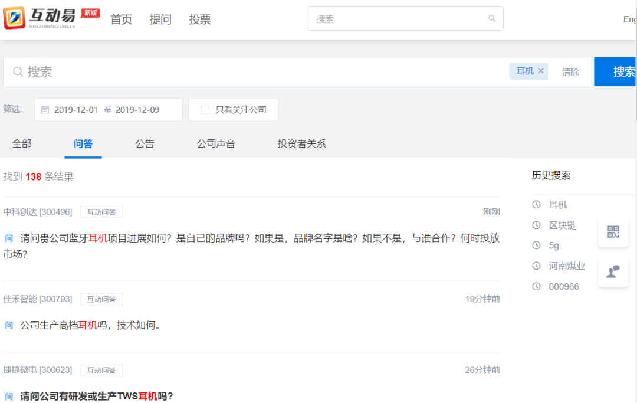Select history search 区块链
The height and width of the screenshot is (403, 637).
click(563, 225)
